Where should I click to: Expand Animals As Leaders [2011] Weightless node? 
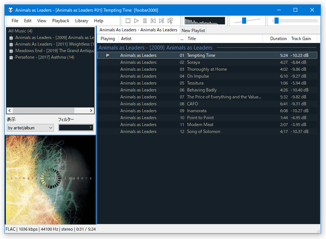[x=11, y=45]
